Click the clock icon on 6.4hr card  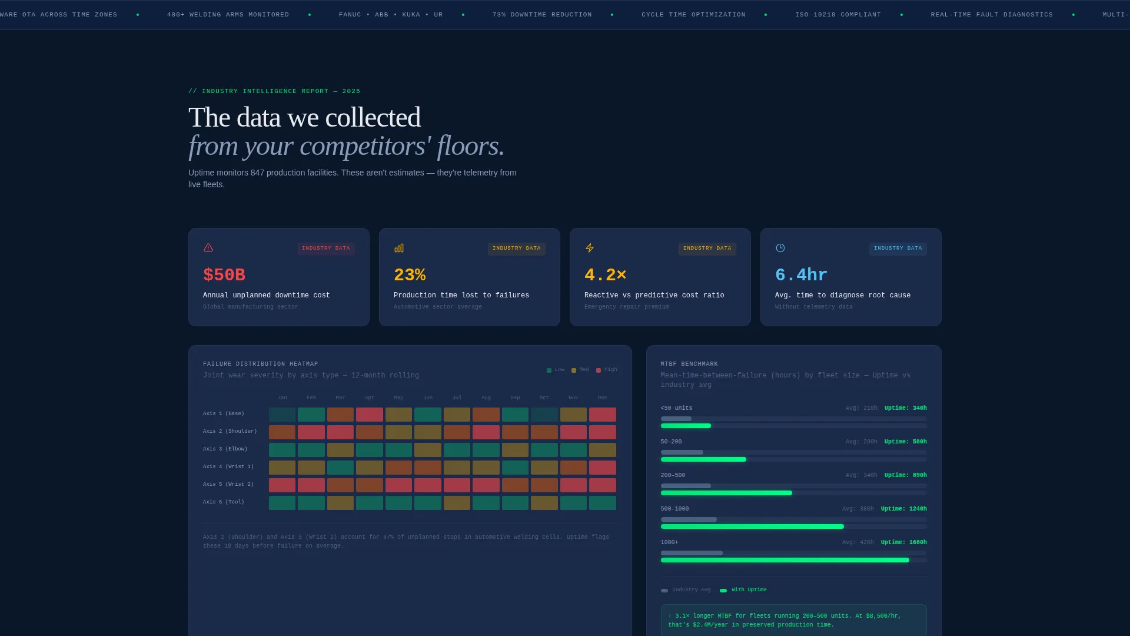[780, 248]
